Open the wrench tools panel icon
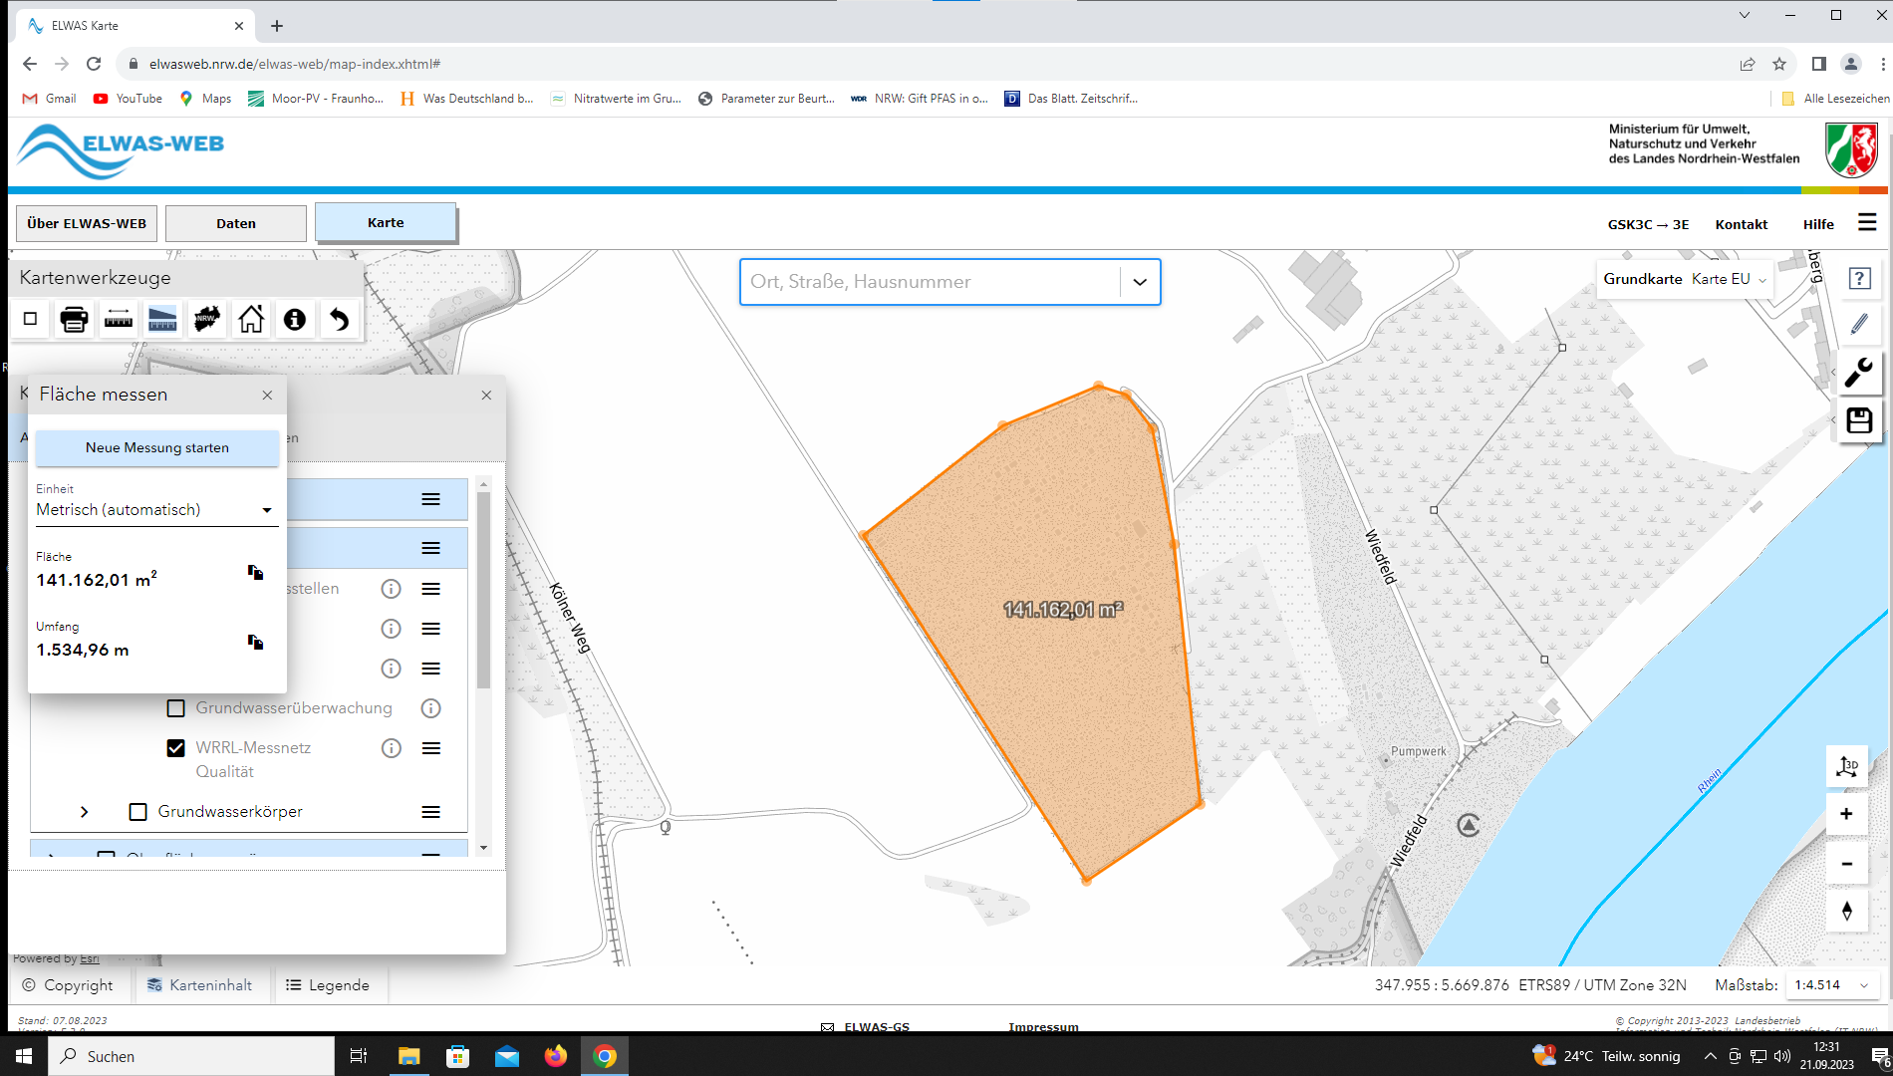Screen dimensions: 1893x1076 (1858, 373)
